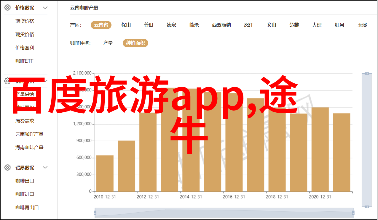The width and height of the screenshot is (378, 220).
Task: Click the bar above 2018-12-31
Action: pyautogui.click(x=277, y=149)
